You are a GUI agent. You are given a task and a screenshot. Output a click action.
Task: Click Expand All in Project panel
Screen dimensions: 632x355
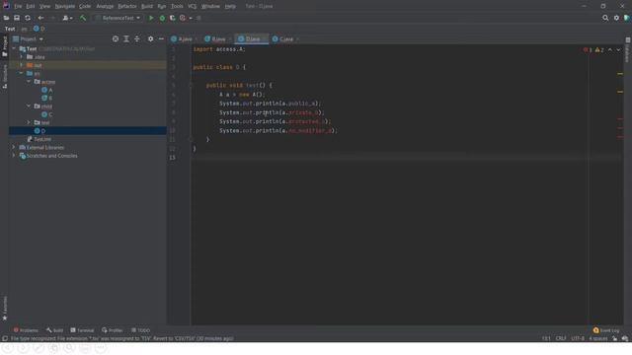(126, 38)
